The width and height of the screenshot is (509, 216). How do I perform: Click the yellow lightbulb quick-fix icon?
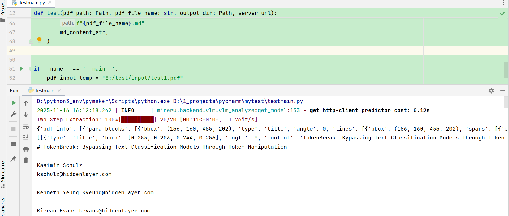point(39,40)
